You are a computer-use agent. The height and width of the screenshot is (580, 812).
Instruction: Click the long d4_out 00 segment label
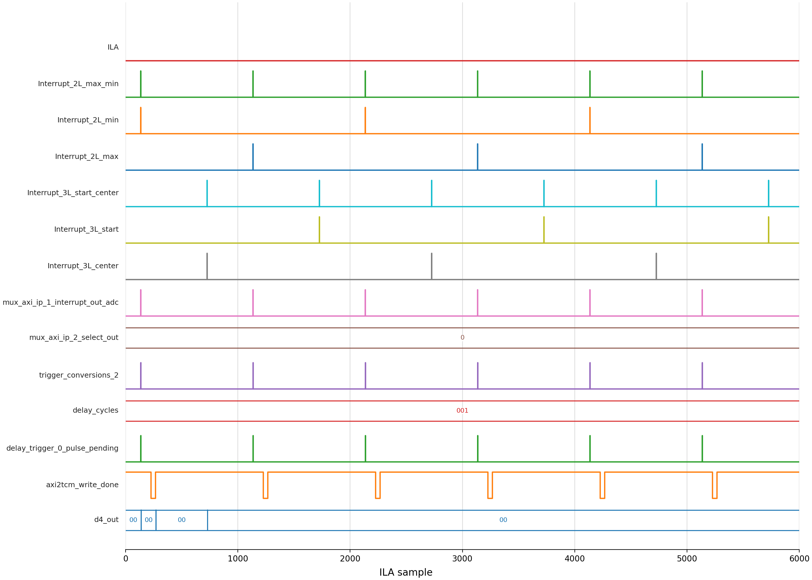[x=503, y=520]
